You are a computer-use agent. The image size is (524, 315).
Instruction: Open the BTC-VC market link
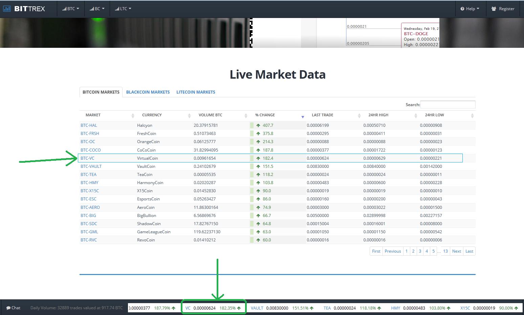(87, 158)
